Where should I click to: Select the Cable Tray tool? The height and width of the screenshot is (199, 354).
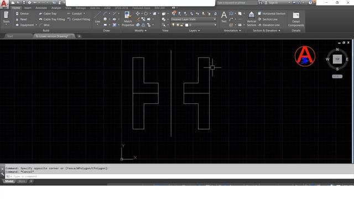(x=48, y=13)
